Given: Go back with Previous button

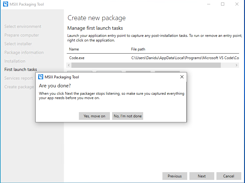Looking at the screenshot, I should [175, 176].
